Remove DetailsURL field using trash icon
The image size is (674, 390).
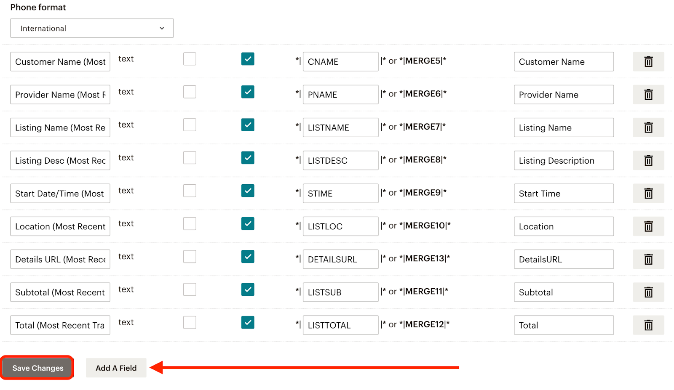(648, 260)
